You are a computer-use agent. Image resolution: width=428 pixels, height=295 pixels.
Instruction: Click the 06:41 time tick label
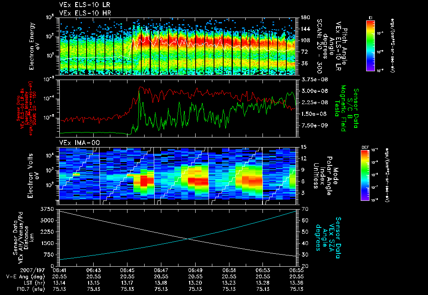[59, 270]
